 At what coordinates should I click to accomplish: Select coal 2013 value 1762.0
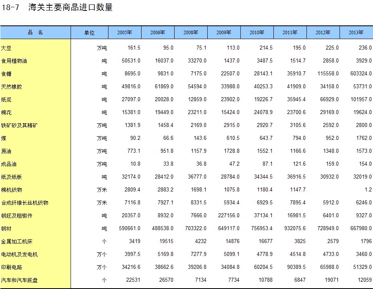[x=364, y=138]
